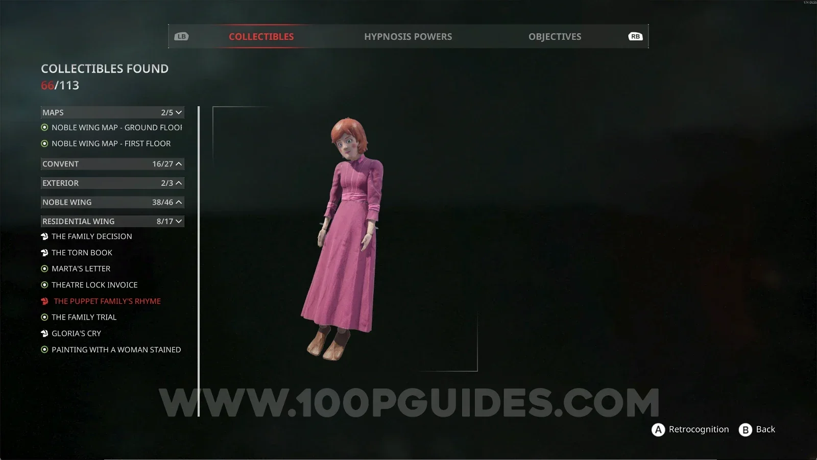Select Gloria's Cry entry
This screenshot has width=817, height=460.
76,333
